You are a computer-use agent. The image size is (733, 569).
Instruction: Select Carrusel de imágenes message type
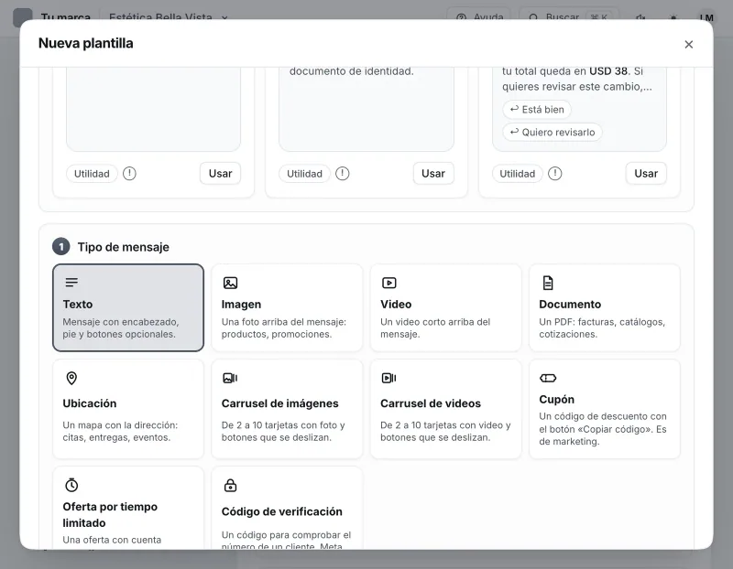287,409
